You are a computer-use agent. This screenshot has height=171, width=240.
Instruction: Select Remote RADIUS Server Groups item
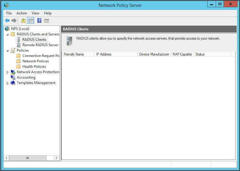point(41,45)
